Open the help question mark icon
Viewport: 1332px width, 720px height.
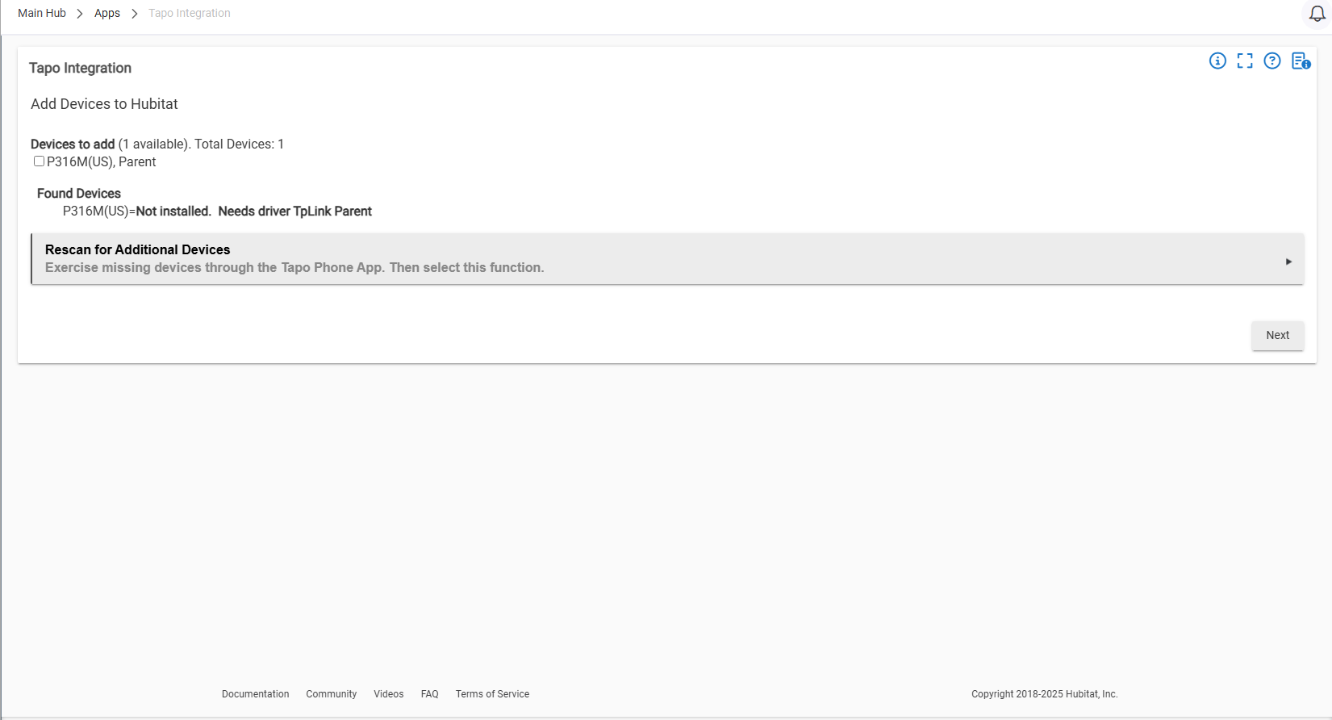[x=1272, y=61]
